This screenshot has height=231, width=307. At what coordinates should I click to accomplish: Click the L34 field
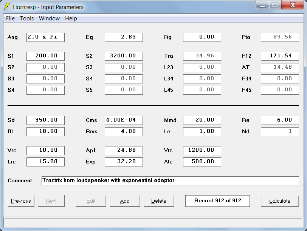coord(202,79)
